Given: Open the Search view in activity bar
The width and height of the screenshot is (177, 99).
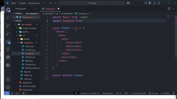Looking at the screenshot, I should coord(8,18).
